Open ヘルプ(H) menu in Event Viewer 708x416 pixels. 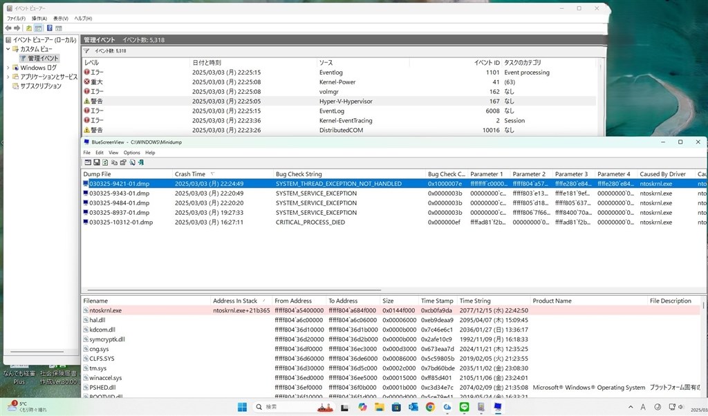pyautogui.click(x=83, y=19)
